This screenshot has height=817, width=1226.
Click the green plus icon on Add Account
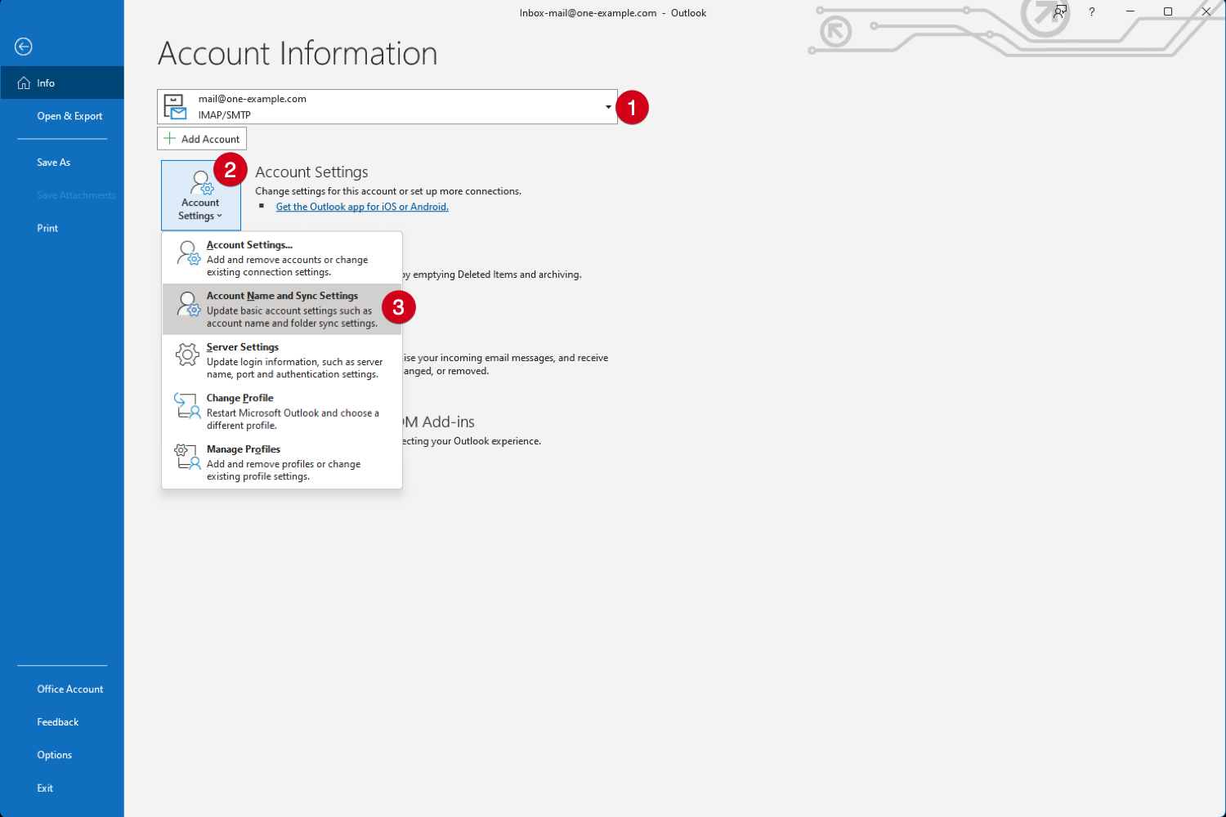tap(170, 138)
